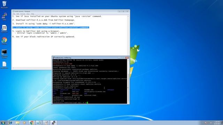Switch to Chrome in the taskbar

point(32,123)
